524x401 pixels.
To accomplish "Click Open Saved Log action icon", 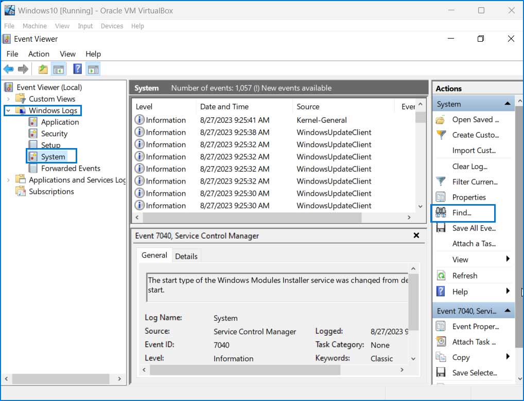I will (441, 120).
